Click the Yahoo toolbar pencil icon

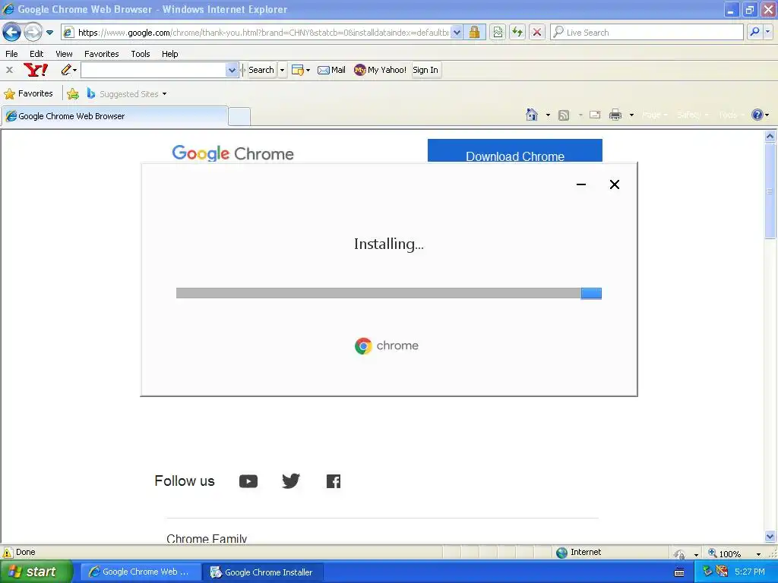point(66,70)
